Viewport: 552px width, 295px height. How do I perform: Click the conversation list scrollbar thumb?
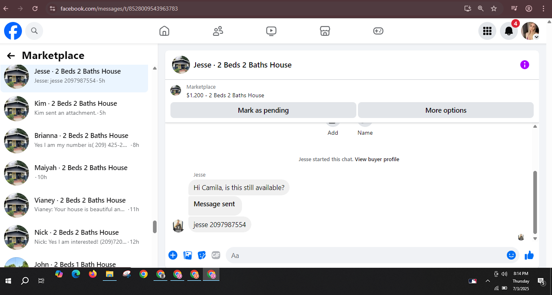[155, 227]
